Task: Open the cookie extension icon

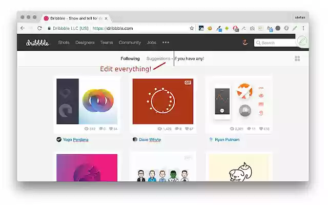Action: [x=210, y=28]
